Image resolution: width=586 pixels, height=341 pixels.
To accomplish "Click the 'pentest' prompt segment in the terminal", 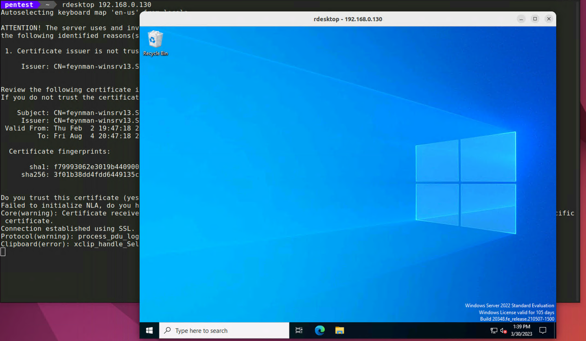I will [19, 5].
